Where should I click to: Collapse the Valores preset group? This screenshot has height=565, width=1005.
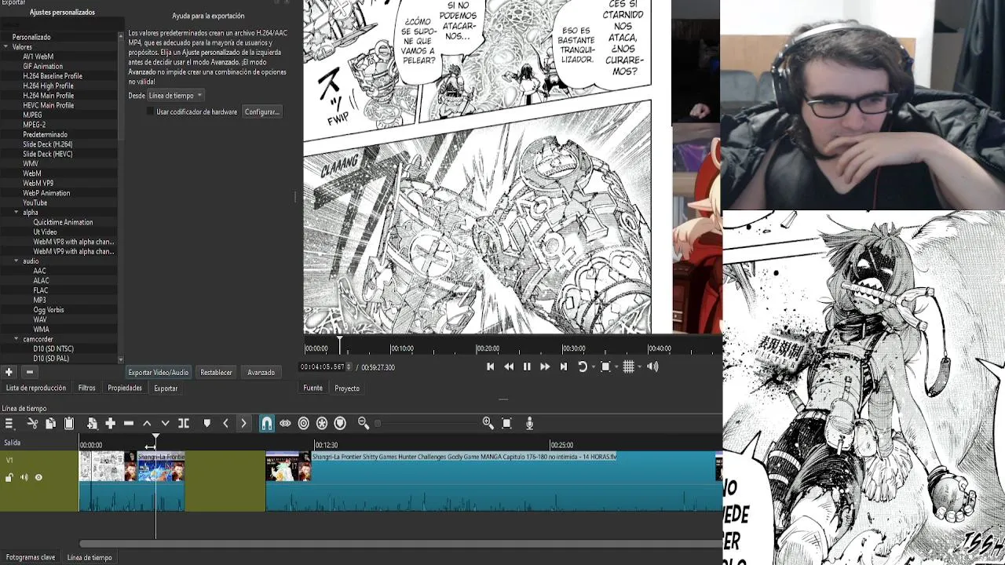click(x=6, y=47)
